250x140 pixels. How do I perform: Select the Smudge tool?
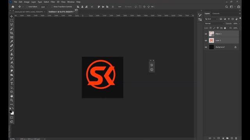coord(12,71)
